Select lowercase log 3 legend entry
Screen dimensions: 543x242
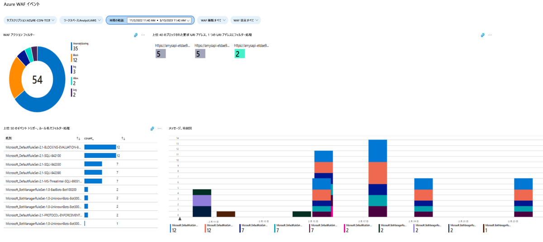point(74,69)
